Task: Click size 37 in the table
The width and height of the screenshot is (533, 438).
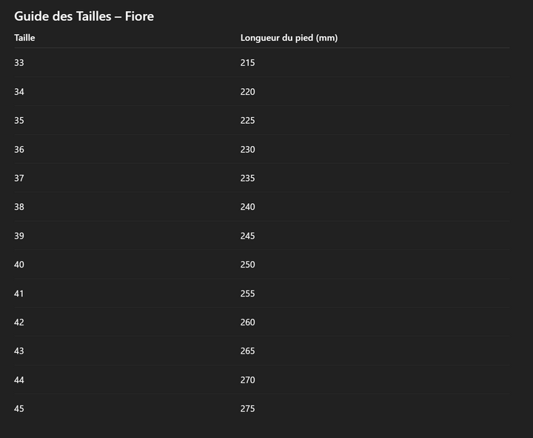Action: (x=19, y=179)
